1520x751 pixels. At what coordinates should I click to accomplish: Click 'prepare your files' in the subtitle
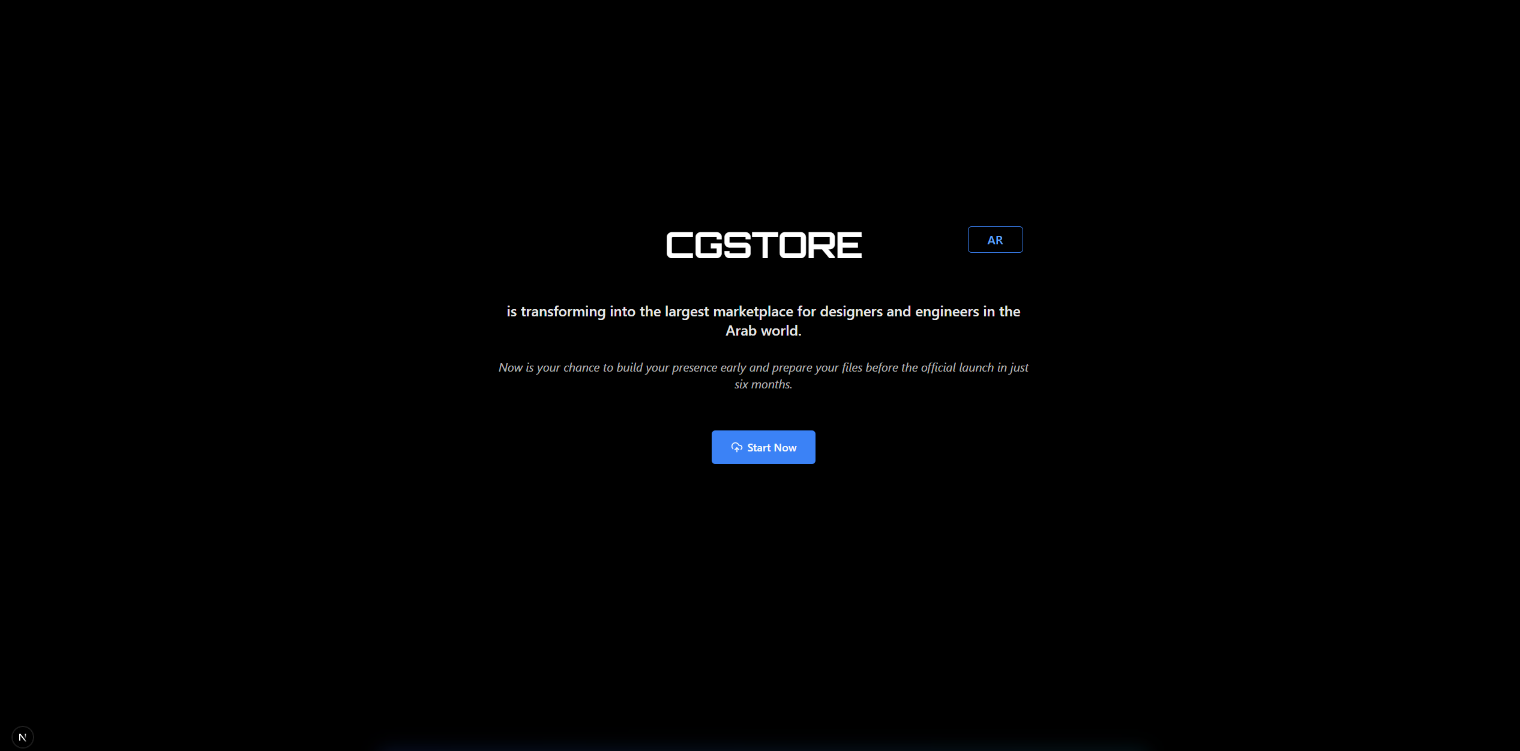pyautogui.click(x=817, y=367)
